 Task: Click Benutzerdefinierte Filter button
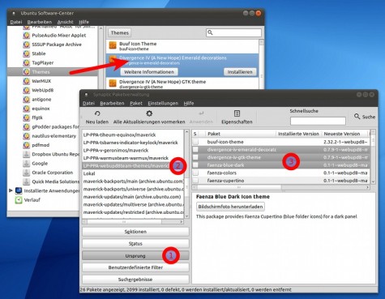(x=135, y=267)
